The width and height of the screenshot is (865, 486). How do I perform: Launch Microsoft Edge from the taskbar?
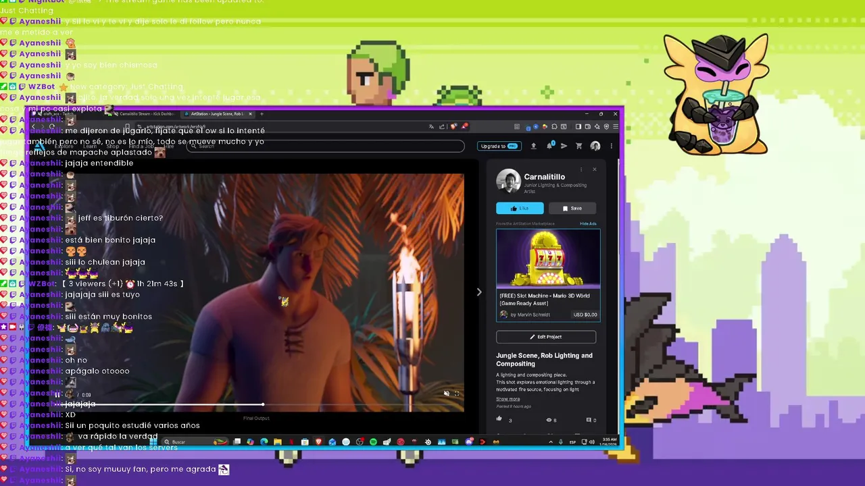(264, 441)
